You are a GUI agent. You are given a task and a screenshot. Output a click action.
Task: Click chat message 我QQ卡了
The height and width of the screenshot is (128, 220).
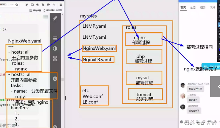point(194,111)
